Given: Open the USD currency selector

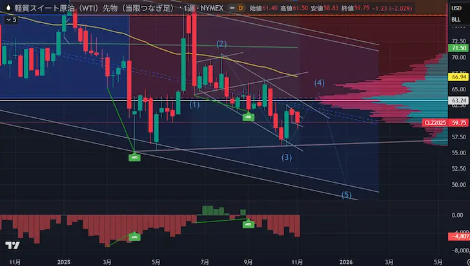Looking at the screenshot, I should click(456, 7).
